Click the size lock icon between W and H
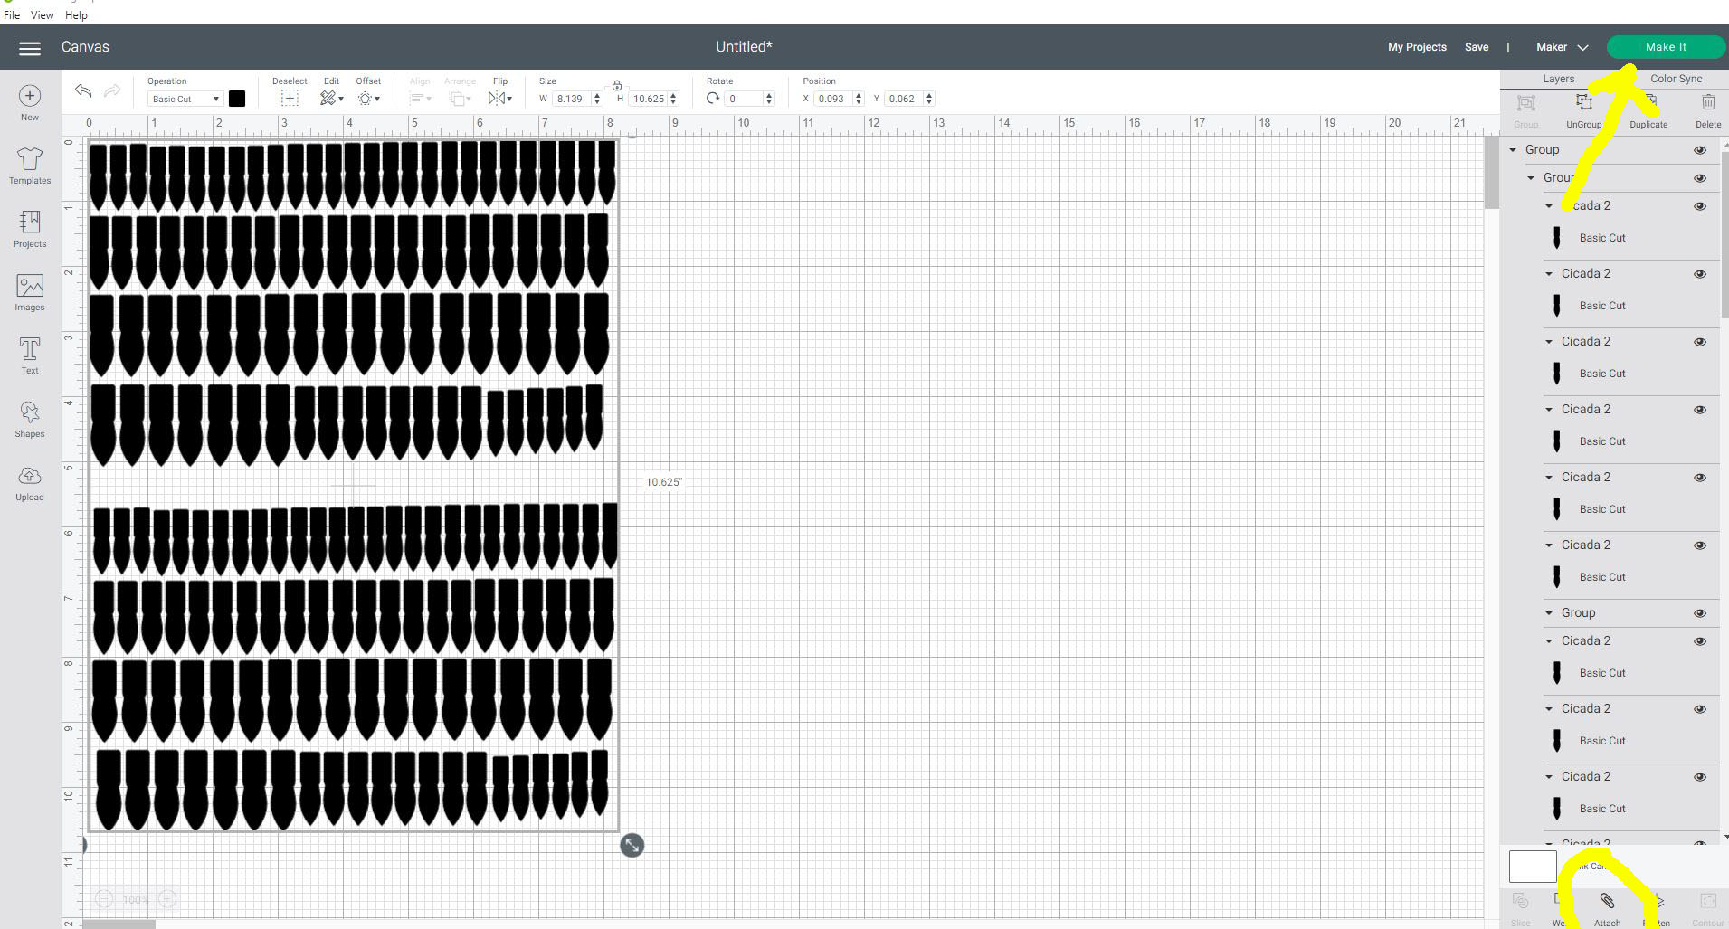The height and width of the screenshot is (929, 1729). [618, 86]
